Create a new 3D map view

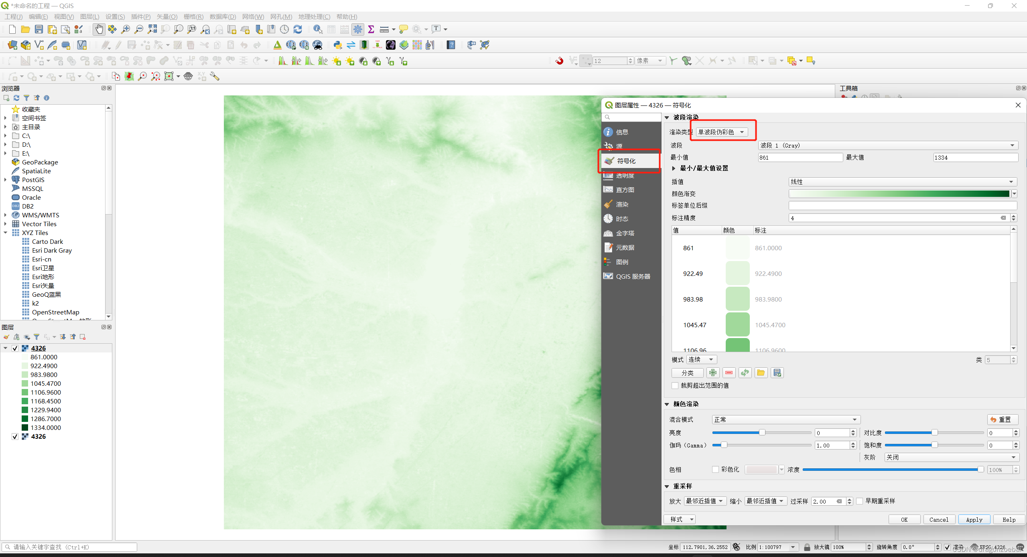pyautogui.click(x=245, y=29)
